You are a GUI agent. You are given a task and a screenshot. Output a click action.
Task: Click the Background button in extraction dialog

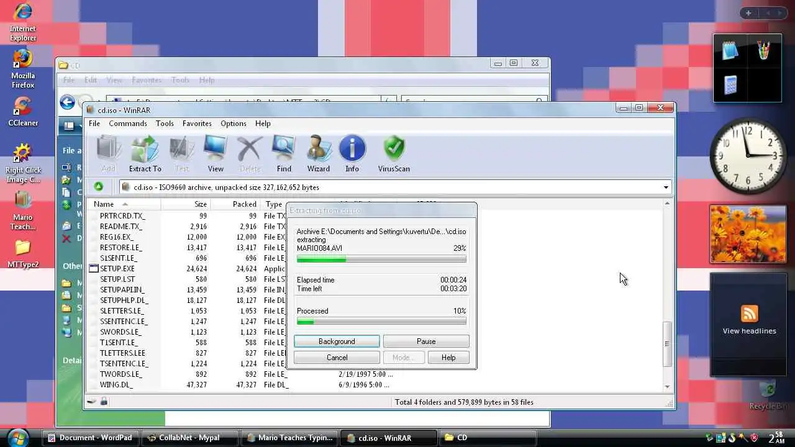tap(337, 341)
